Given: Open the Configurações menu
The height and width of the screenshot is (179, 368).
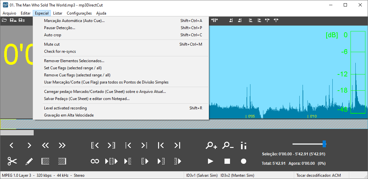Looking at the screenshot, I should [79, 13].
